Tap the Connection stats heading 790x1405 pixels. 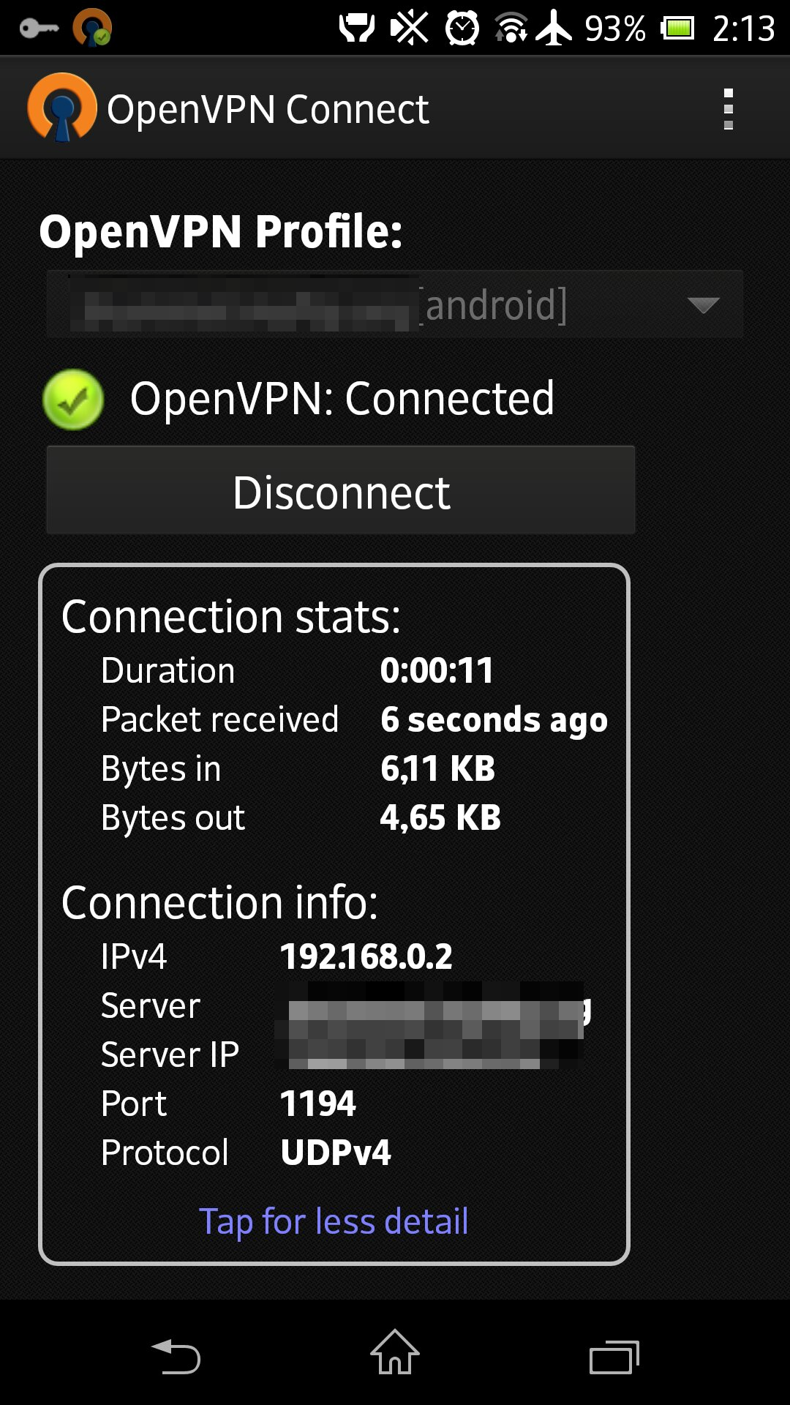point(231,617)
